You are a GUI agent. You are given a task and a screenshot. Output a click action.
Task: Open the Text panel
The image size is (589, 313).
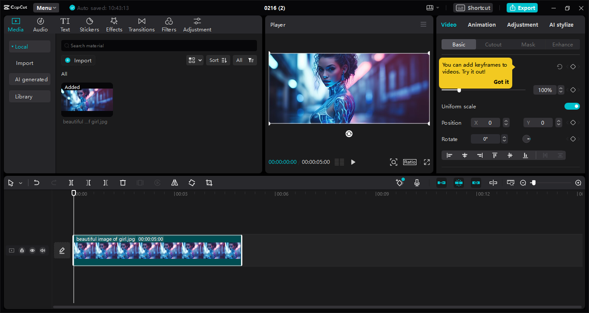point(65,25)
